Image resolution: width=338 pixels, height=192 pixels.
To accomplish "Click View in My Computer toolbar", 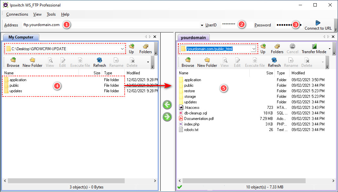I will pos(50,63).
